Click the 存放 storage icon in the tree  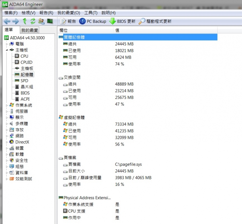(x=11, y=130)
